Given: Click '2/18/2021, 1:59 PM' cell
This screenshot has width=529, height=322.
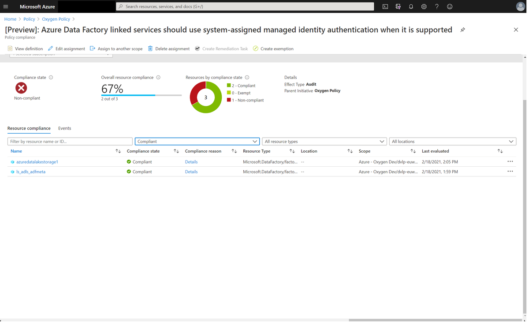Looking at the screenshot, I should click(x=440, y=172).
